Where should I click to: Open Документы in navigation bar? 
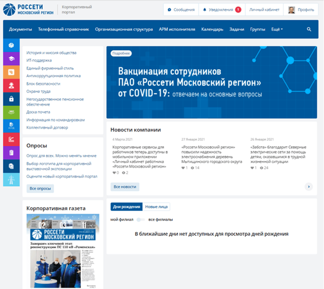click(20, 29)
